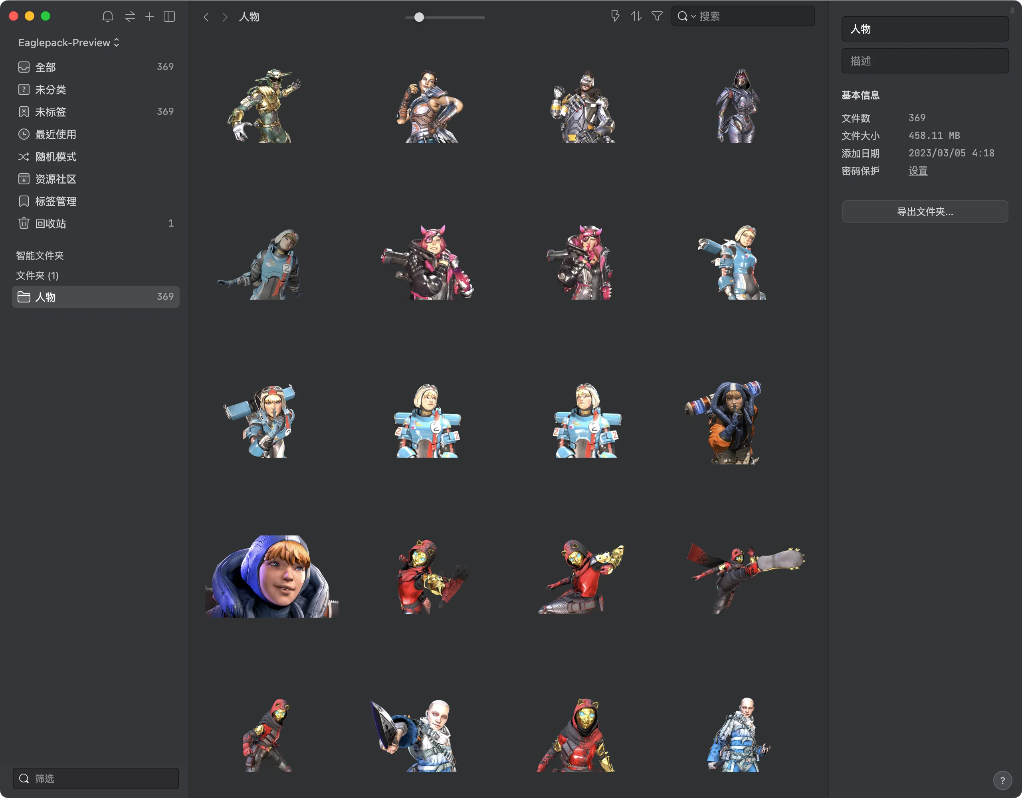
Task: Click the 智能文件夹 section header
Action: (x=40, y=255)
